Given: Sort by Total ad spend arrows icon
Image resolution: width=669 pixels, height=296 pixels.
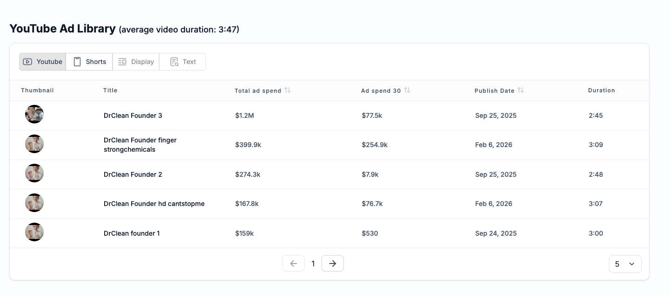Looking at the screenshot, I should [288, 90].
